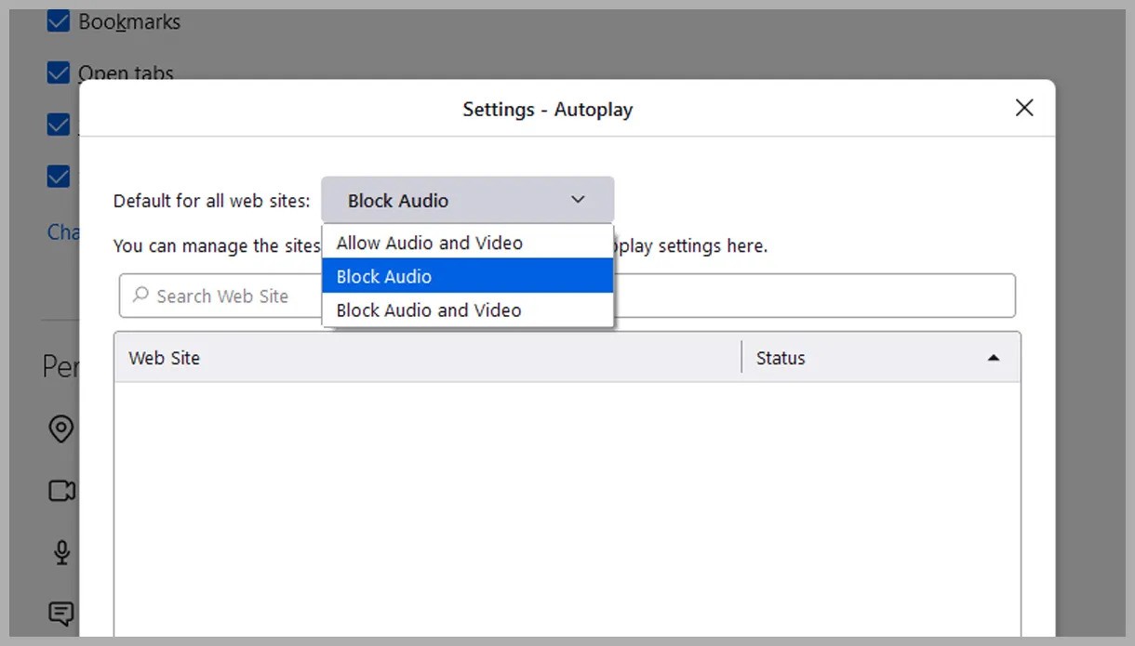Uncheck the Bookmarks checkbox
1135x646 pixels.
click(x=59, y=21)
